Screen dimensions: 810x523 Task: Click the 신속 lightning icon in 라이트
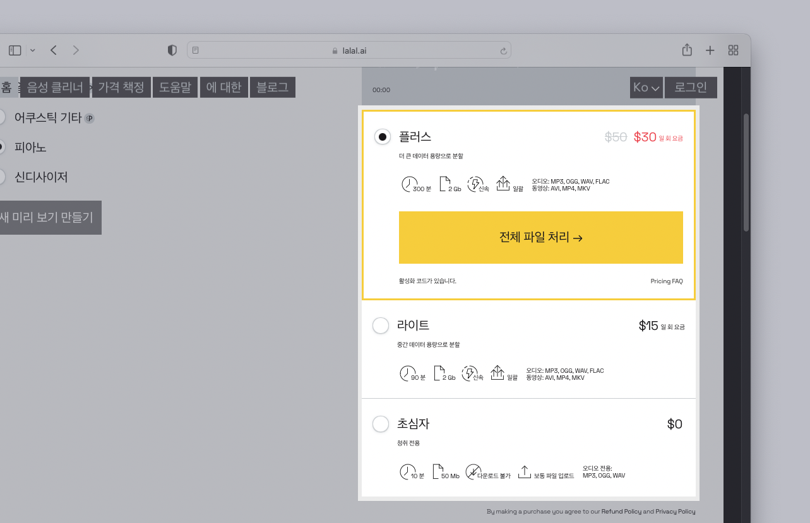tap(469, 373)
